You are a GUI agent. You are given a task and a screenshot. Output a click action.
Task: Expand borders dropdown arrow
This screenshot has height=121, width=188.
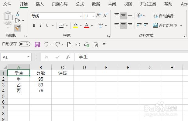(x=67, y=25)
